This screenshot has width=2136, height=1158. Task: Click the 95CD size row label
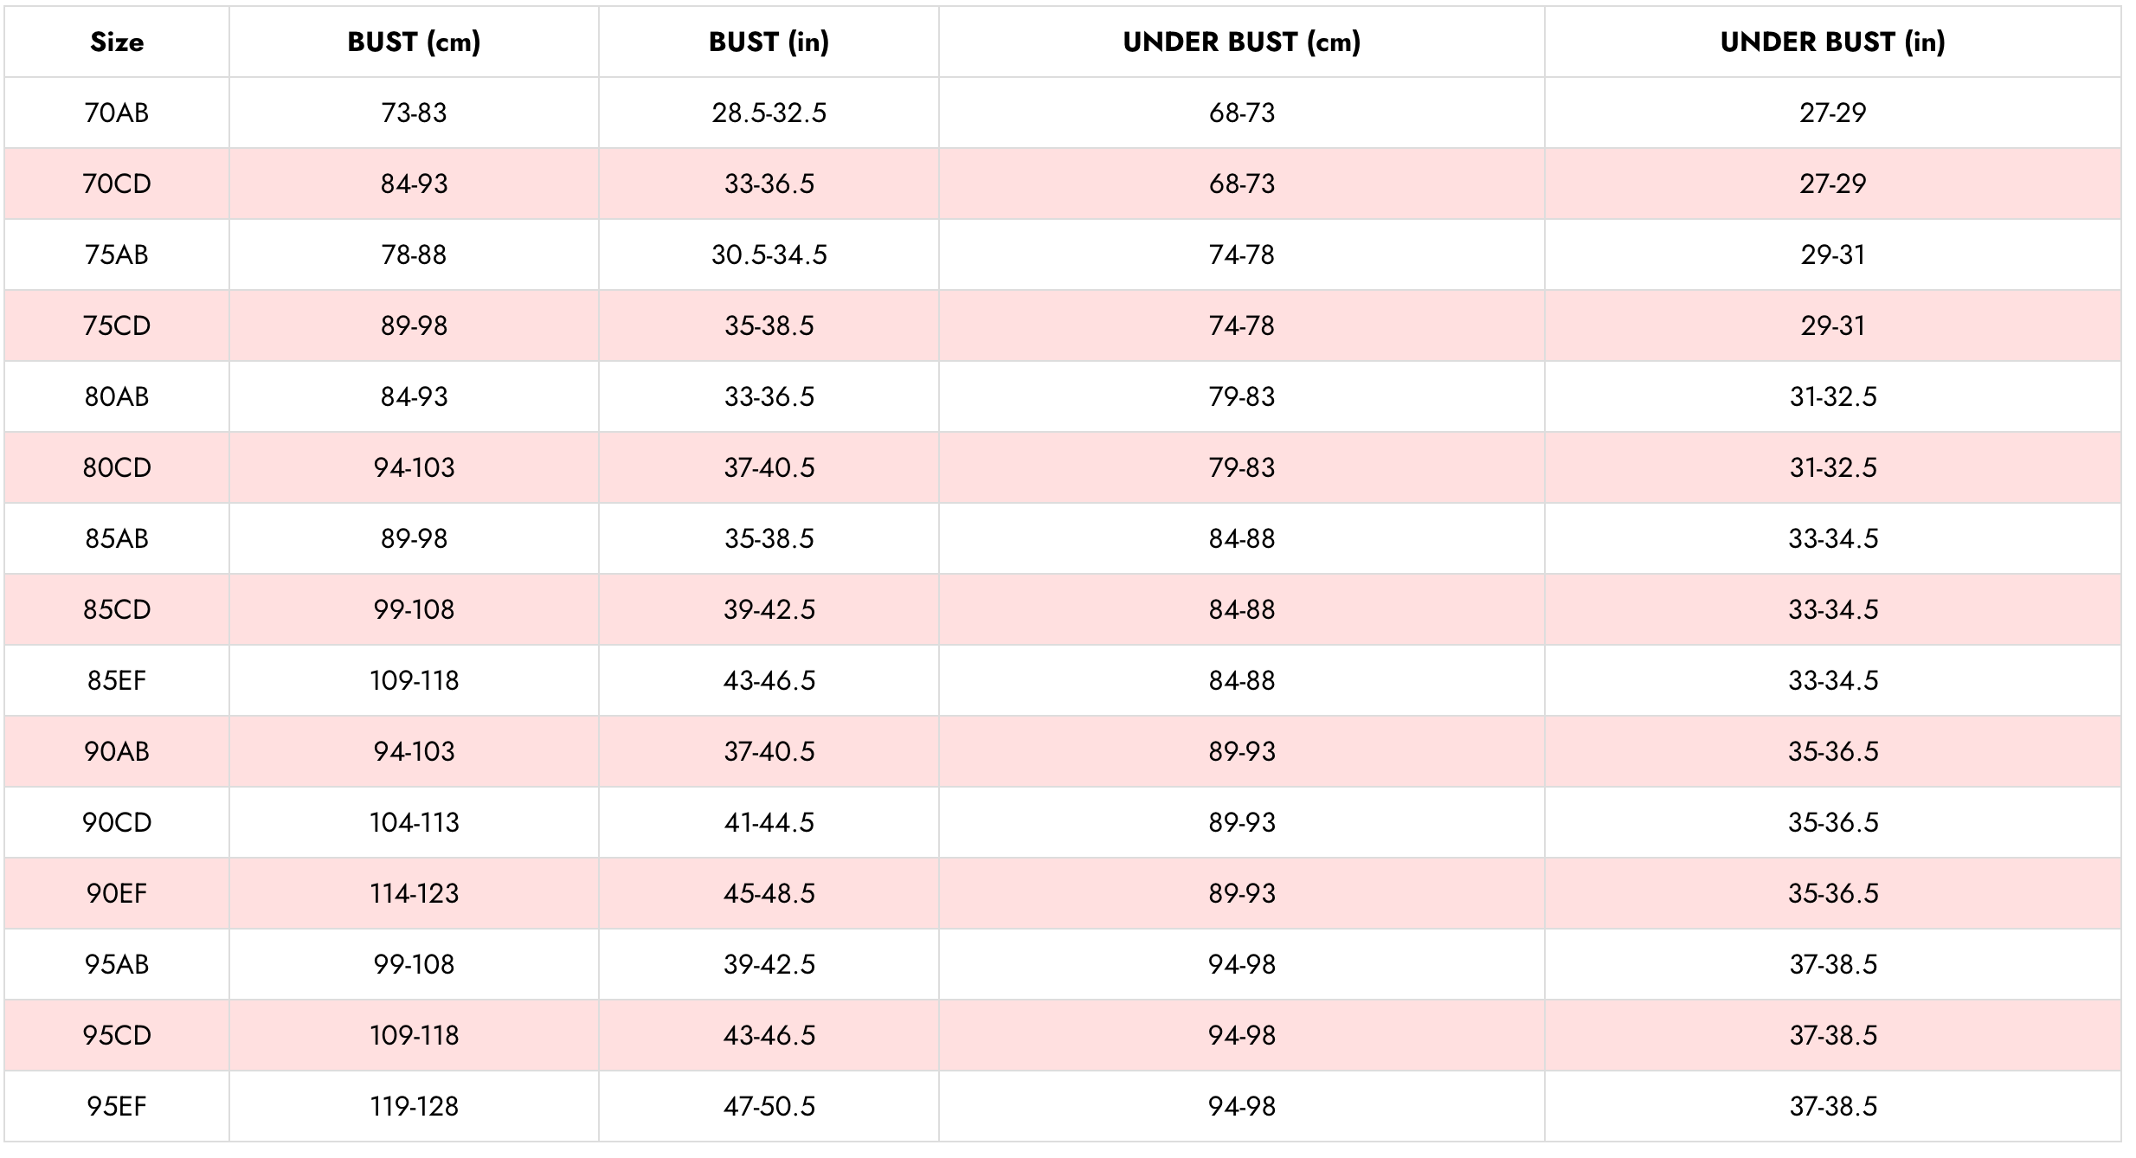coord(117,1035)
